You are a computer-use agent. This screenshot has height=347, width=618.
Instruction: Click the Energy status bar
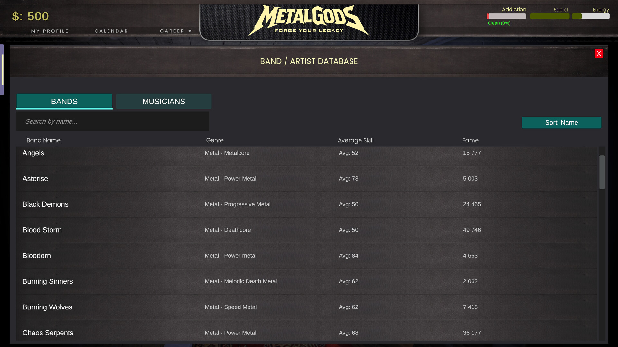click(591, 16)
